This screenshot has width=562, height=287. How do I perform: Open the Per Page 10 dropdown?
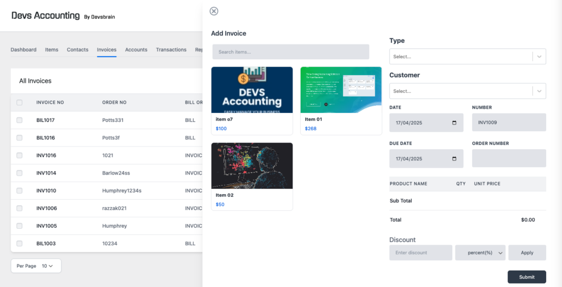click(36, 266)
